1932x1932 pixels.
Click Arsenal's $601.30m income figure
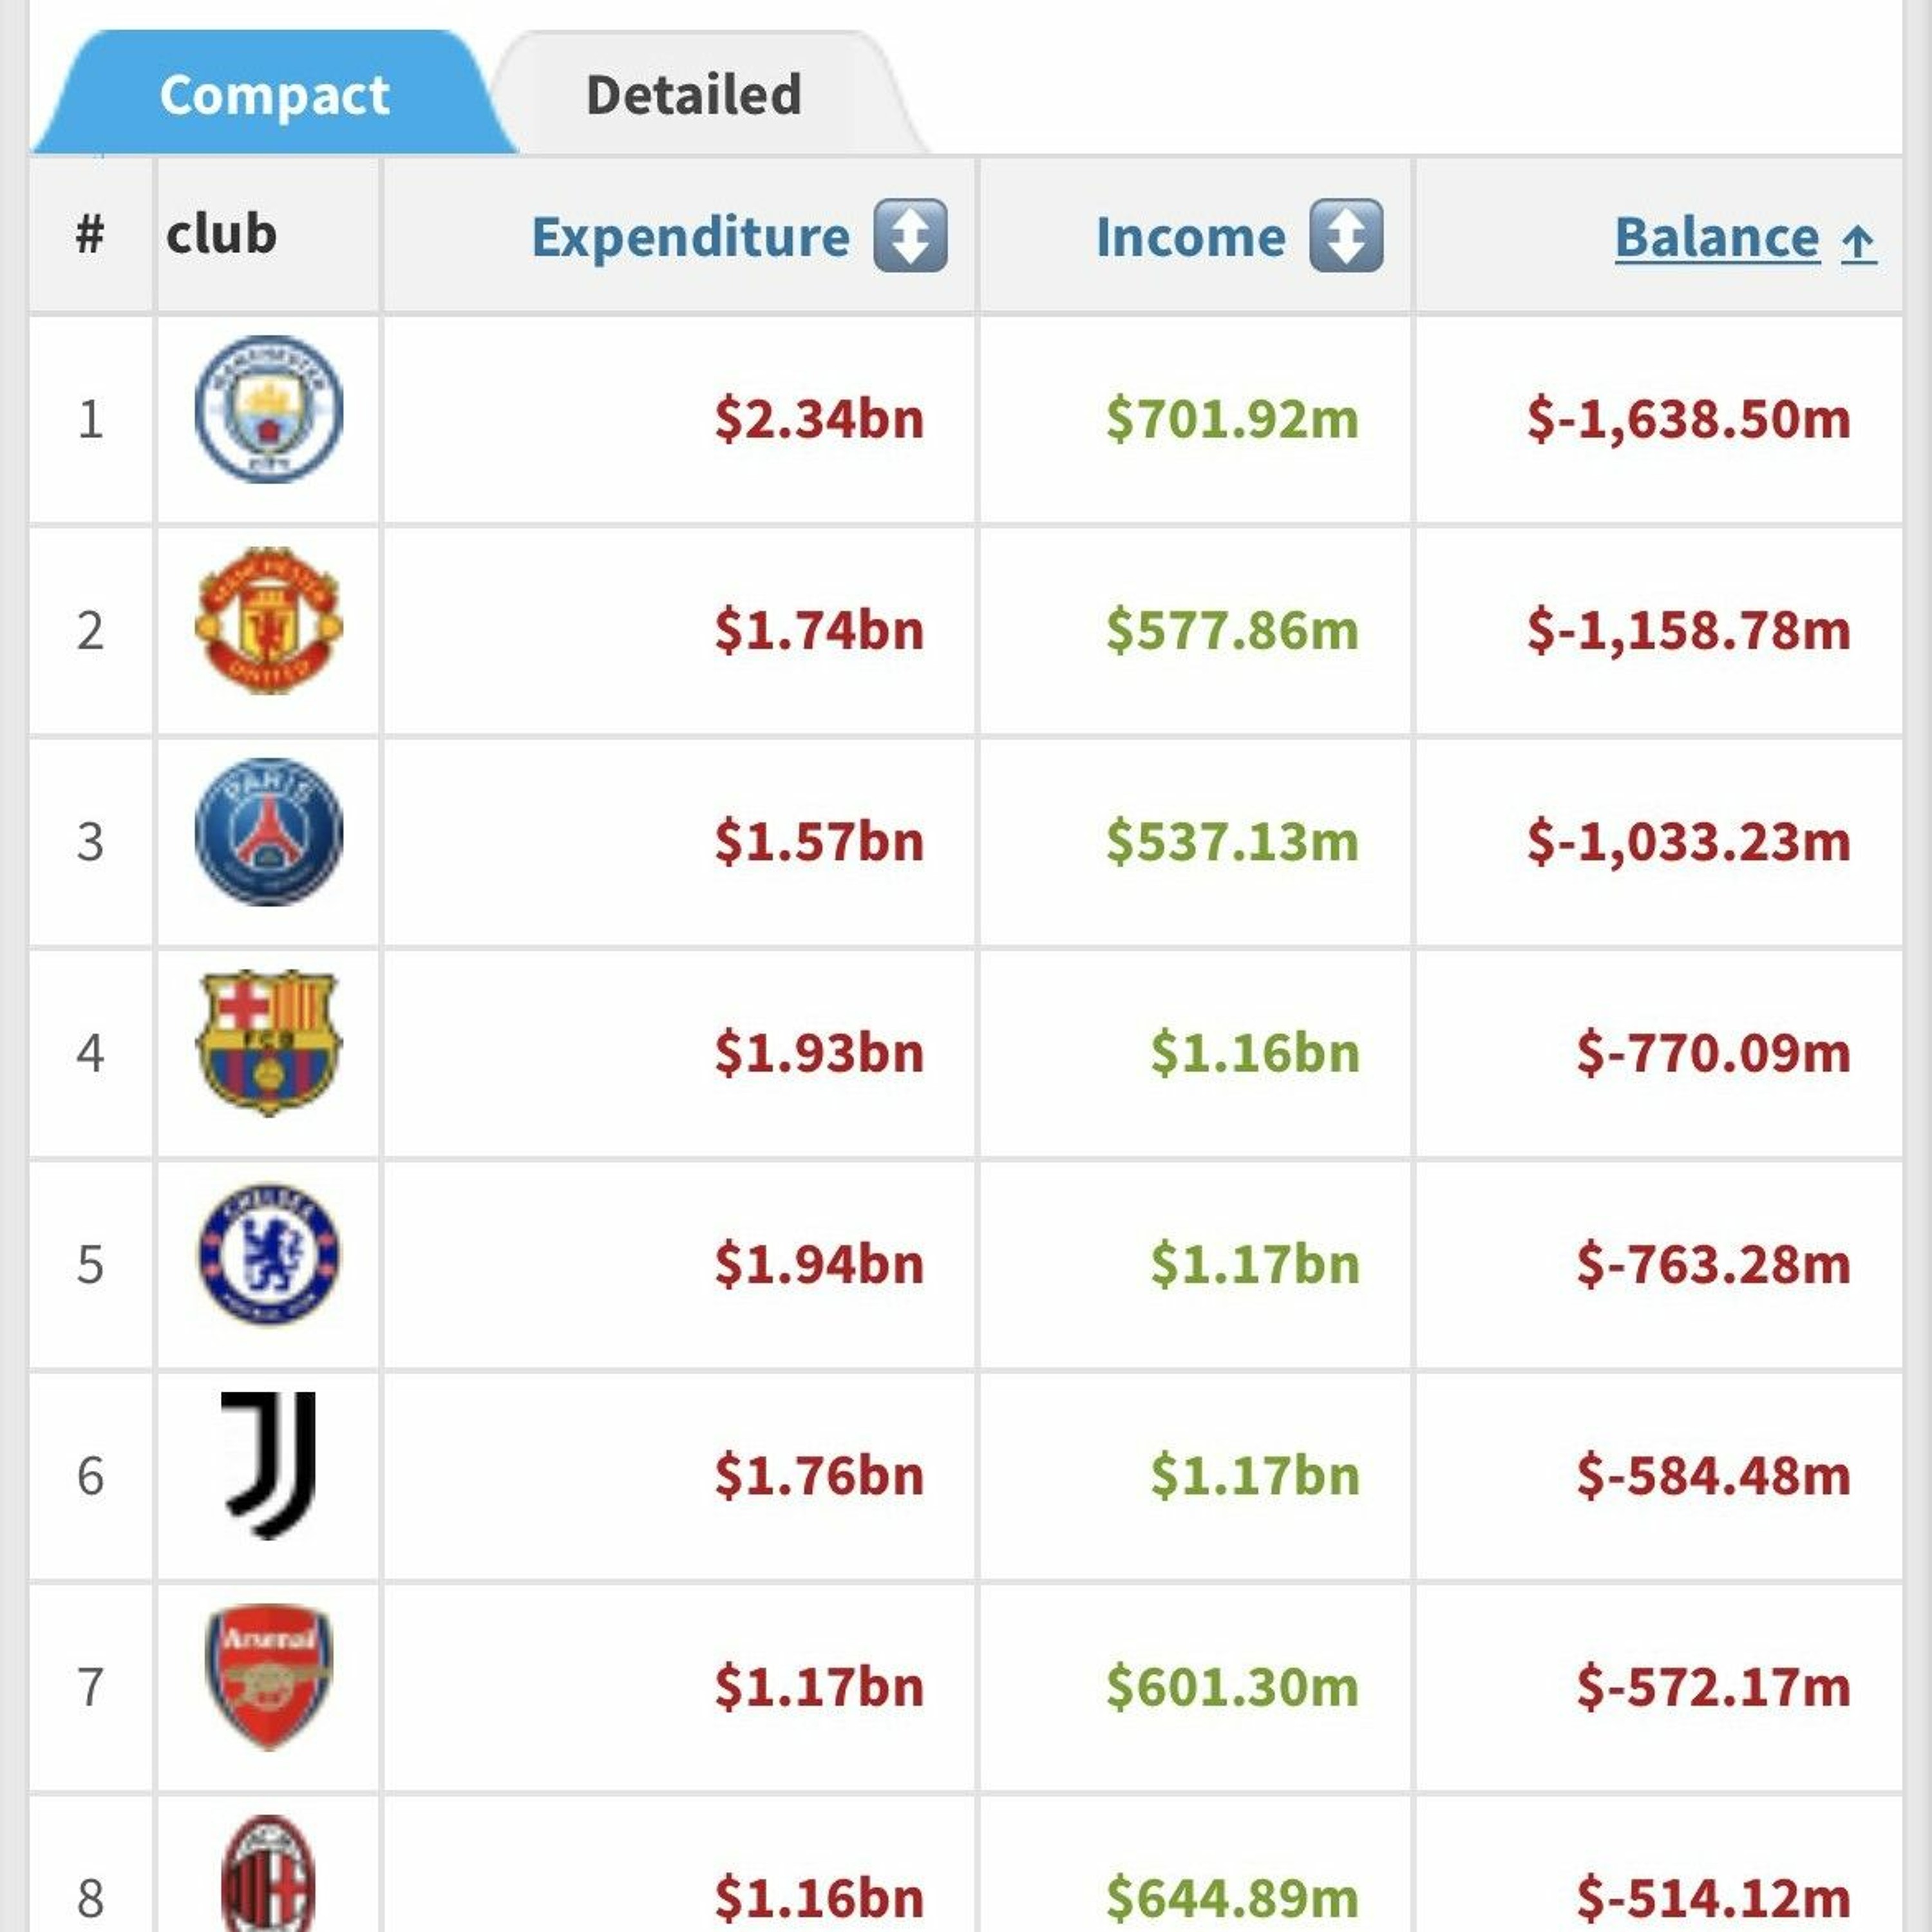(1232, 1688)
